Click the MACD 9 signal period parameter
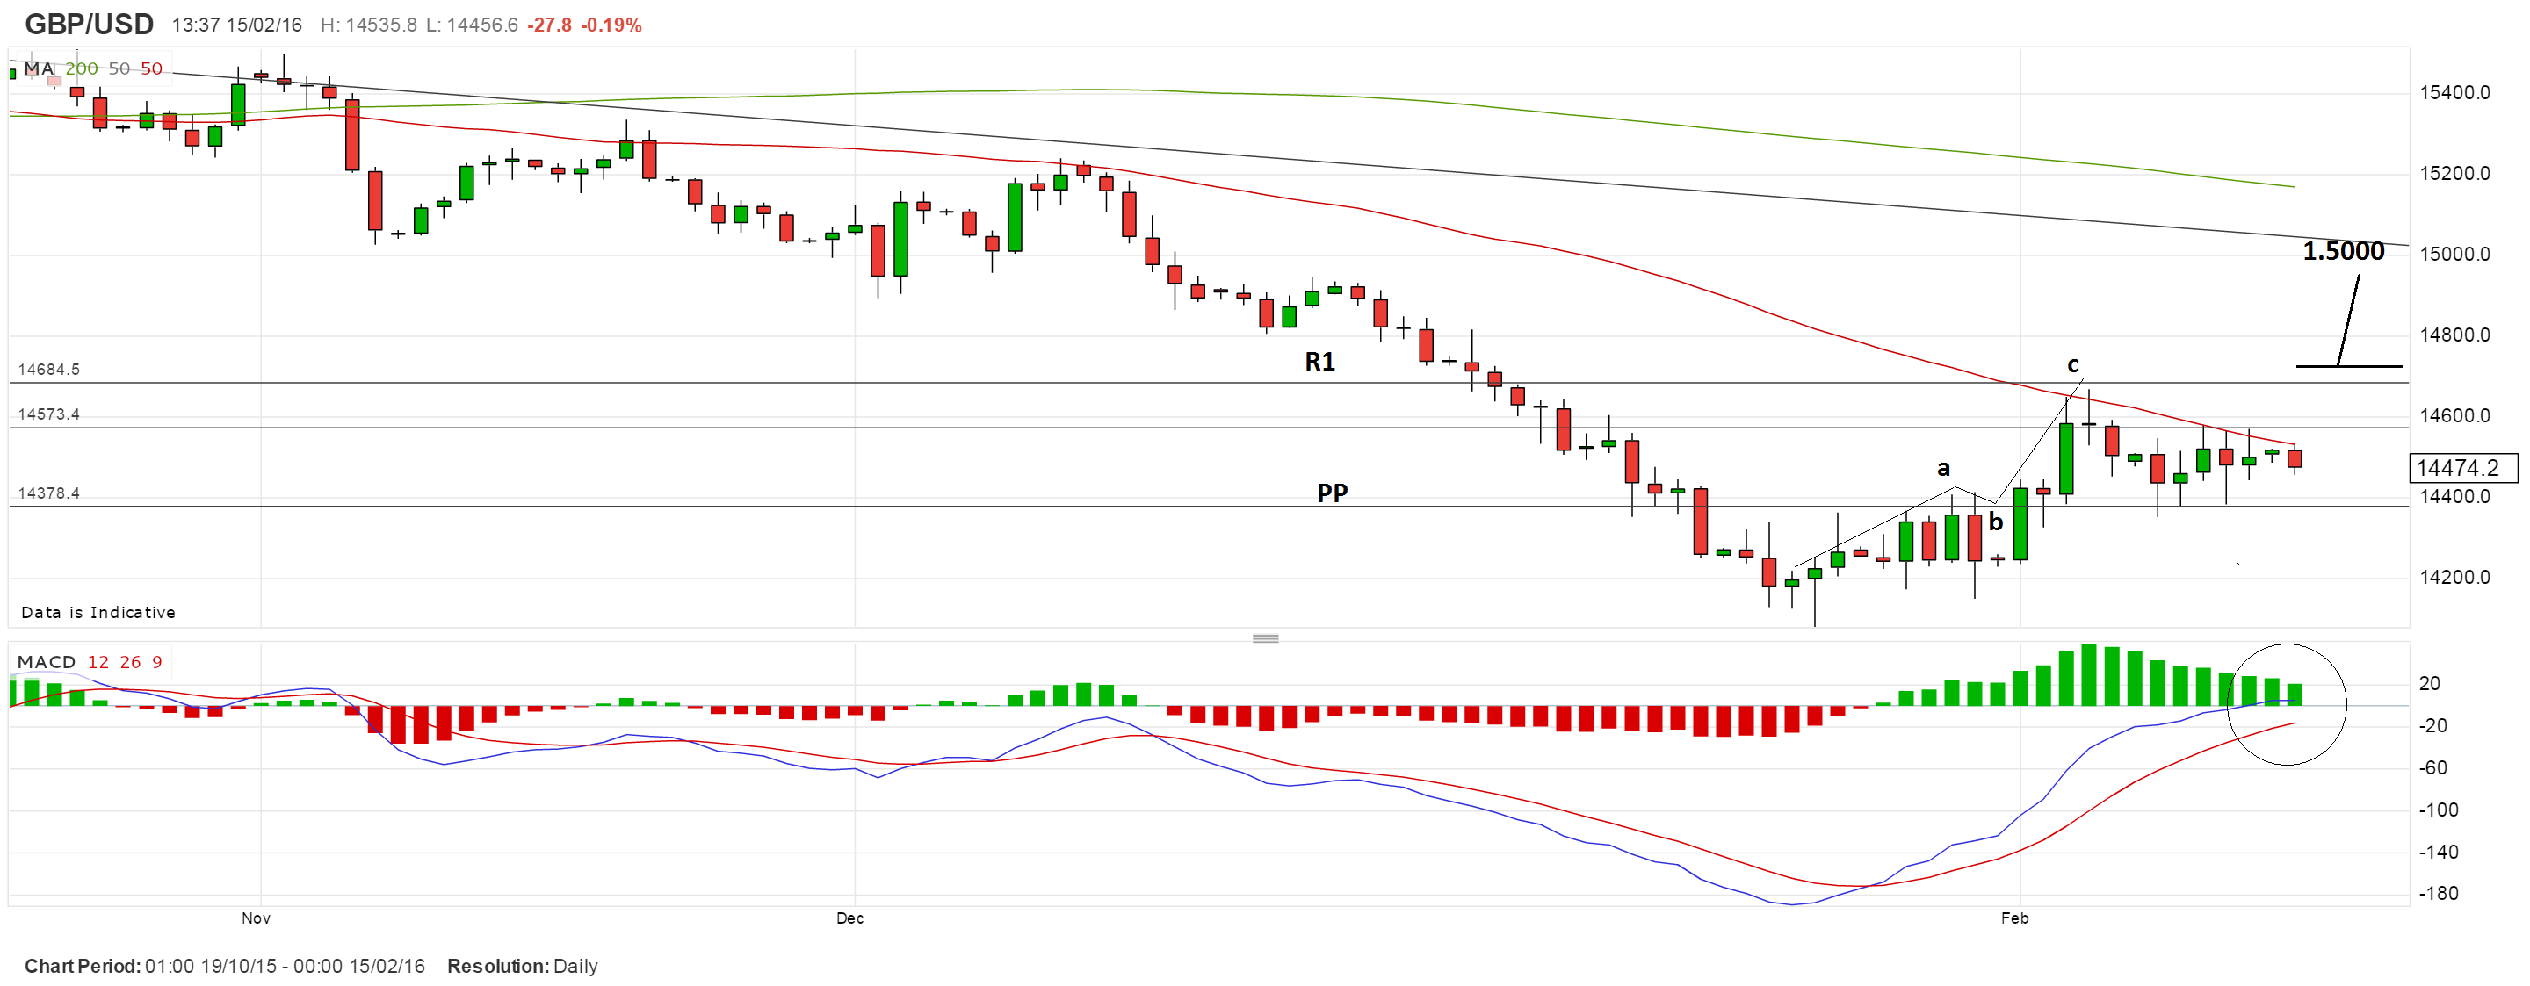 point(157,662)
